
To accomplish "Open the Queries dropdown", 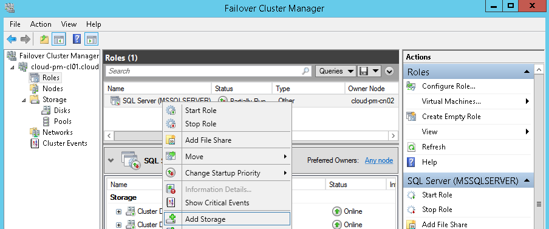I will pyautogui.click(x=336, y=71).
